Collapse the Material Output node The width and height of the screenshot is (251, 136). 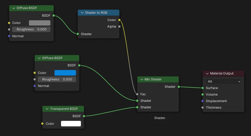[x=207, y=73]
